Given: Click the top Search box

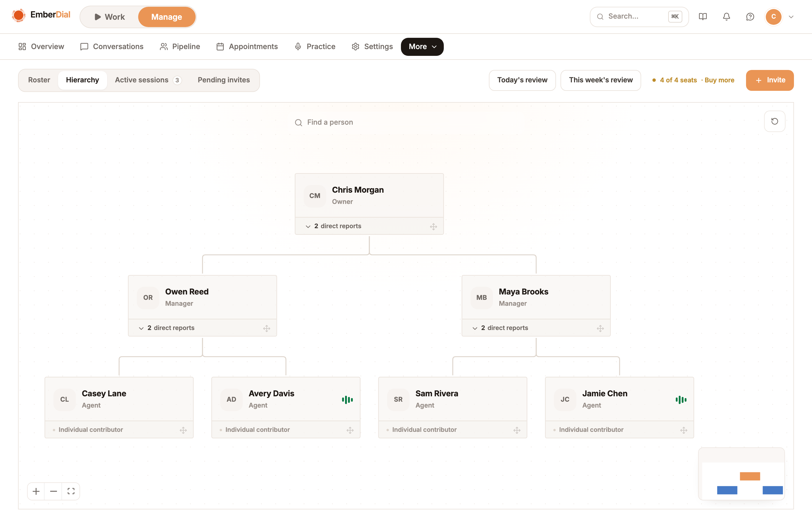Looking at the screenshot, I should [639, 17].
